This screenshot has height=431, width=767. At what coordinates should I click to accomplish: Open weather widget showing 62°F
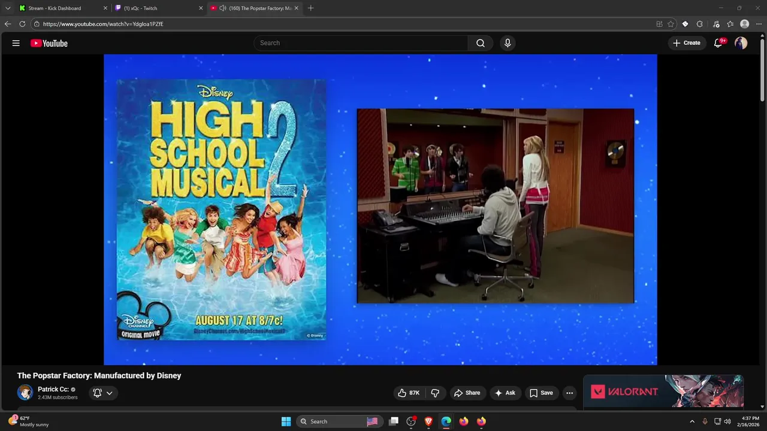tap(29, 421)
